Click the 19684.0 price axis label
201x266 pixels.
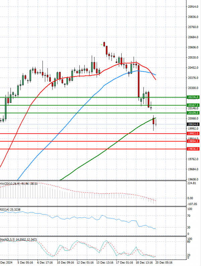pos(193,169)
